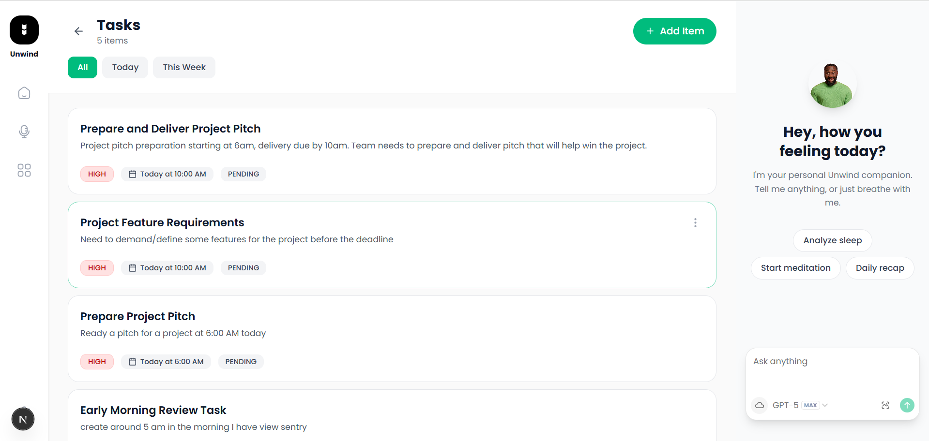The height and width of the screenshot is (441, 929).
Task: Open the microphone icon in sidebar
Action: pyautogui.click(x=24, y=132)
